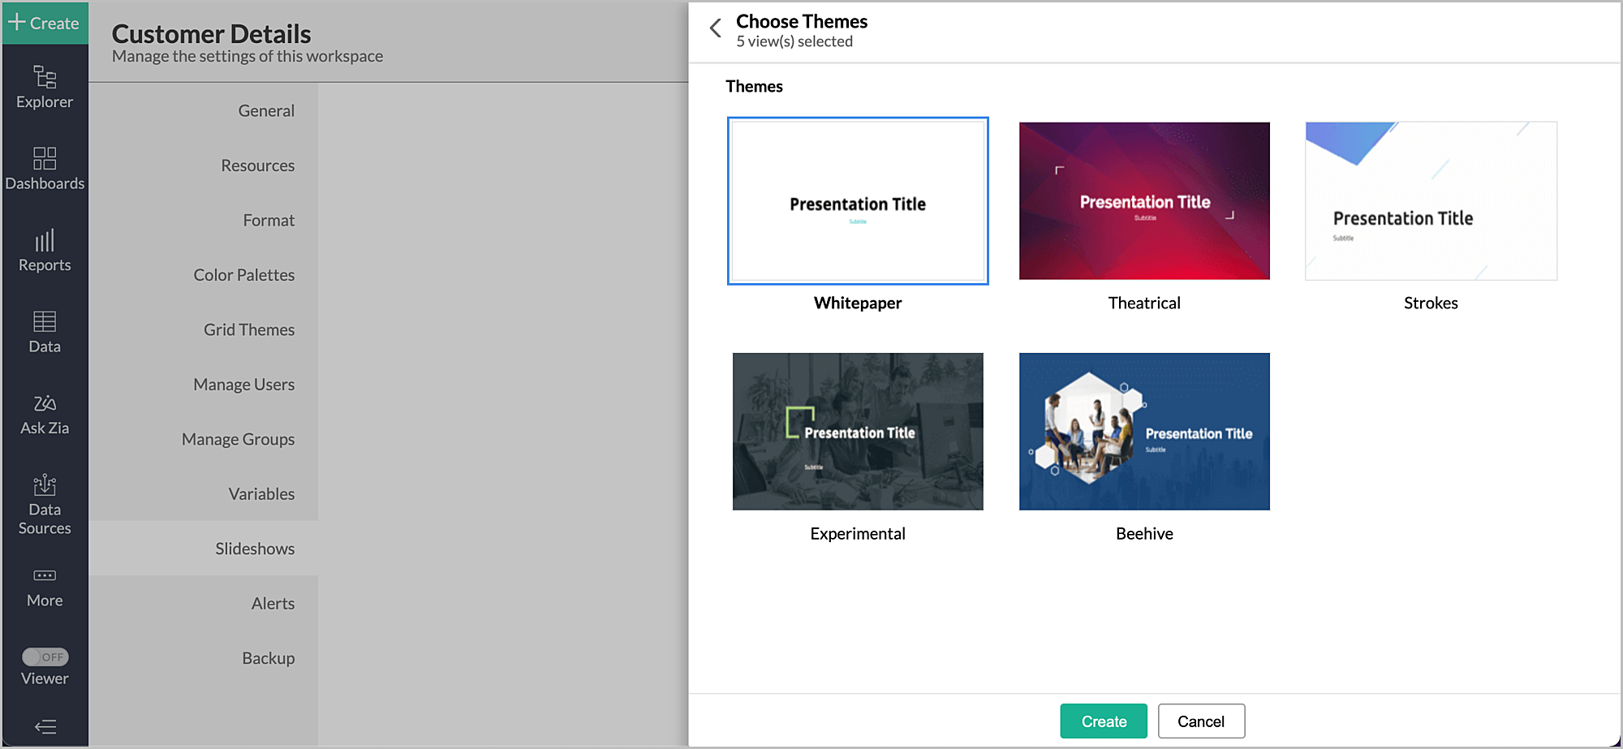
Task: Select the Strokes theme
Action: (1431, 200)
